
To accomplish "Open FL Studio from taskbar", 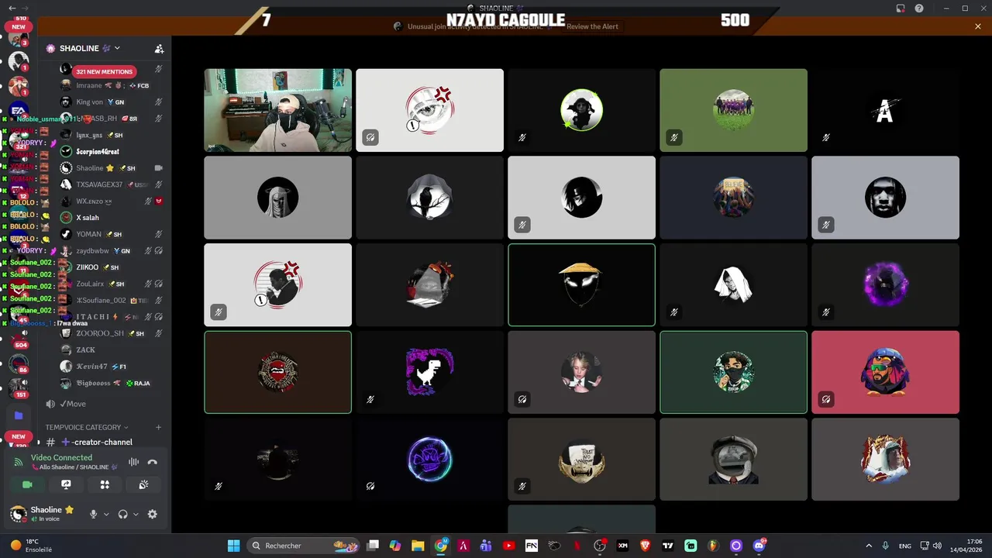I will (x=713, y=546).
